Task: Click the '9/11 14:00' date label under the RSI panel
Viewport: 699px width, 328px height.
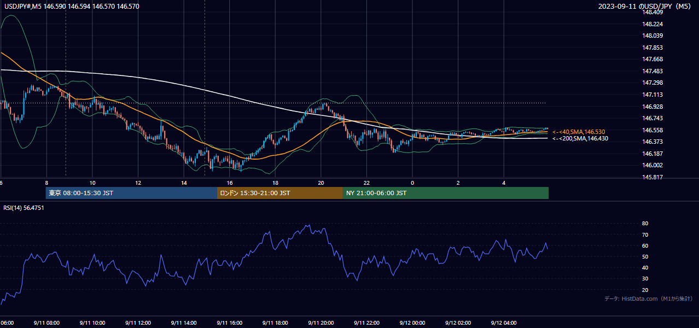Action: point(184,323)
